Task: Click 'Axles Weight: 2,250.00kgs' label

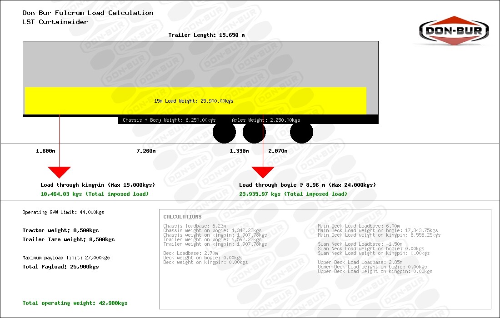Action: 266,120
